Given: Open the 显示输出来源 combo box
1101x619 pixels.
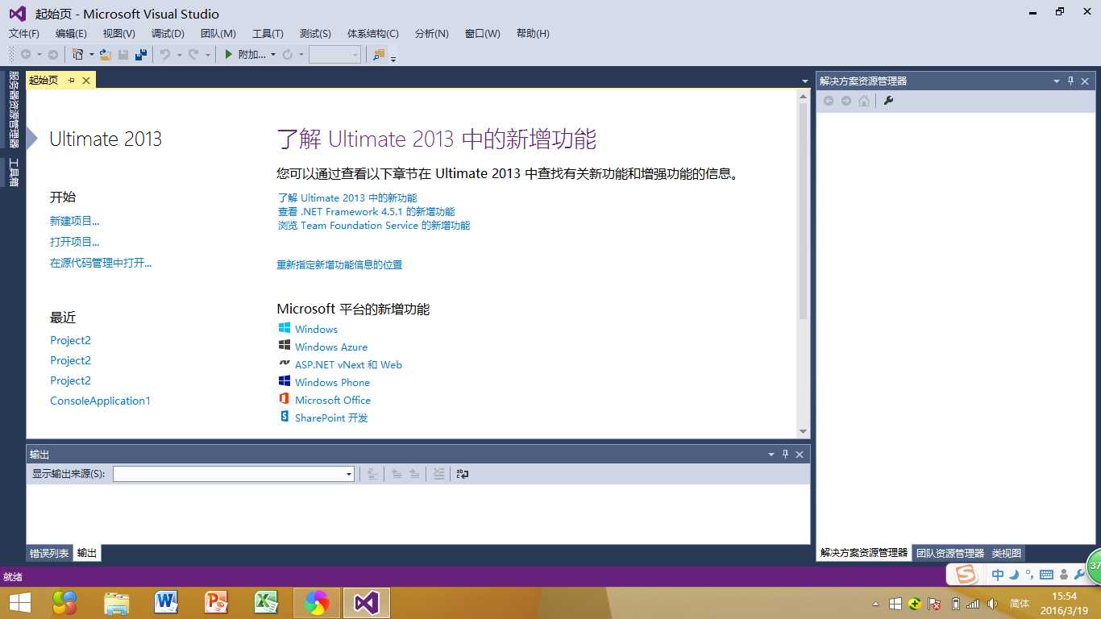Looking at the screenshot, I should [x=234, y=474].
